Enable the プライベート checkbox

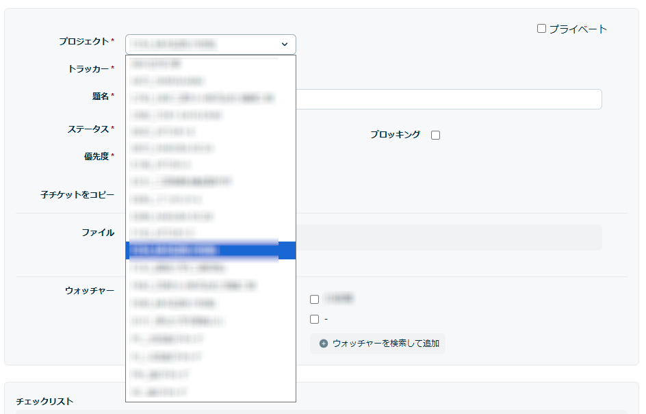point(541,29)
